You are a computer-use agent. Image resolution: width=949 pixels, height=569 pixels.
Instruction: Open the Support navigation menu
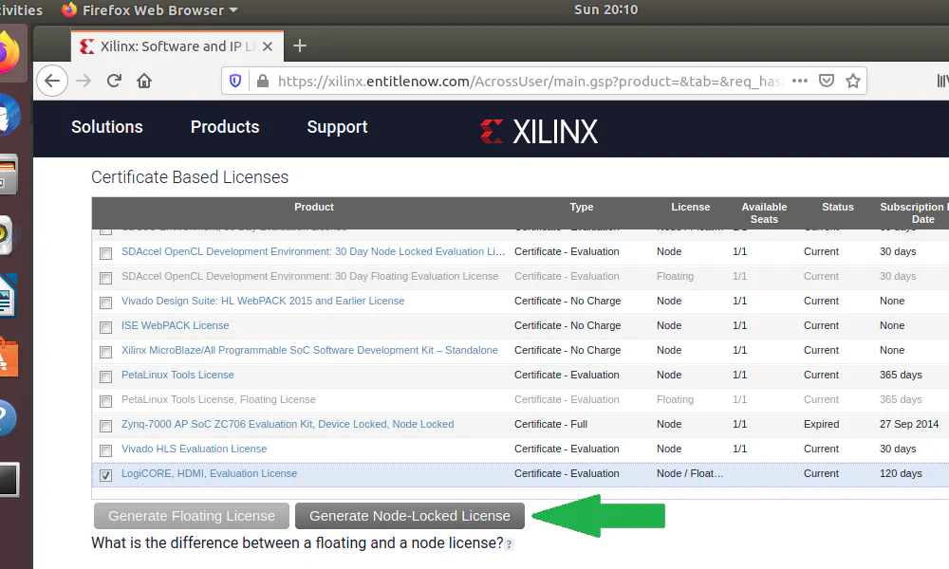coord(337,127)
